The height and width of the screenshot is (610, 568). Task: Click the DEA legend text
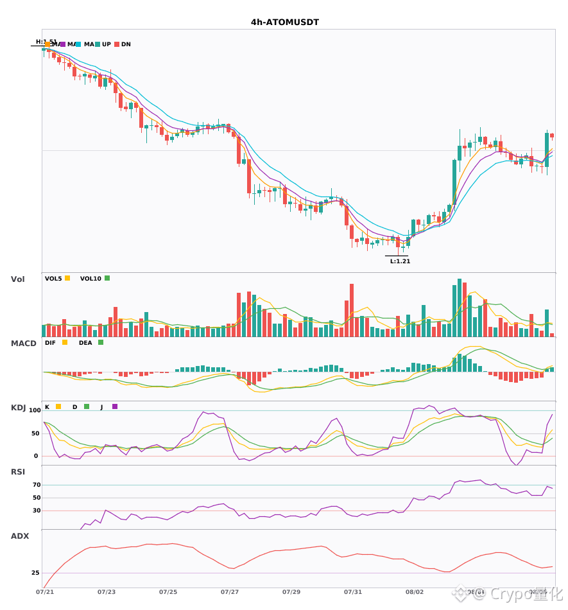pos(85,343)
